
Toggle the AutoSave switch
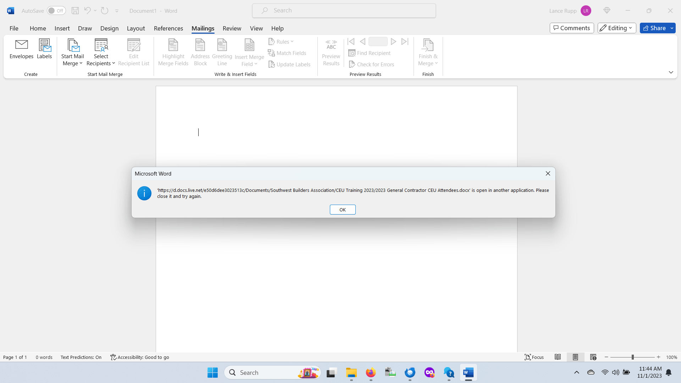click(56, 11)
